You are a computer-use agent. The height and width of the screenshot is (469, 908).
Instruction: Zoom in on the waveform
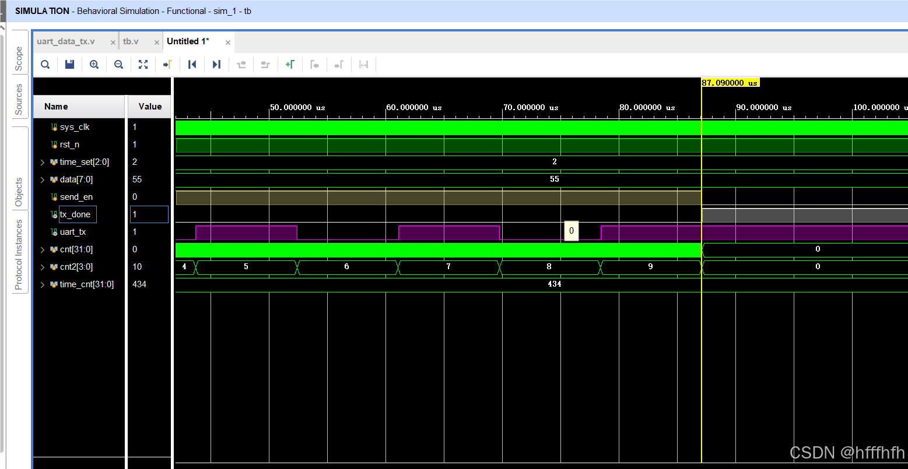[94, 64]
